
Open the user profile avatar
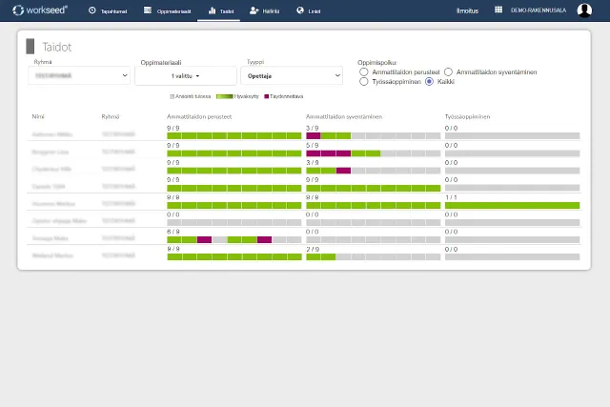click(x=584, y=10)
